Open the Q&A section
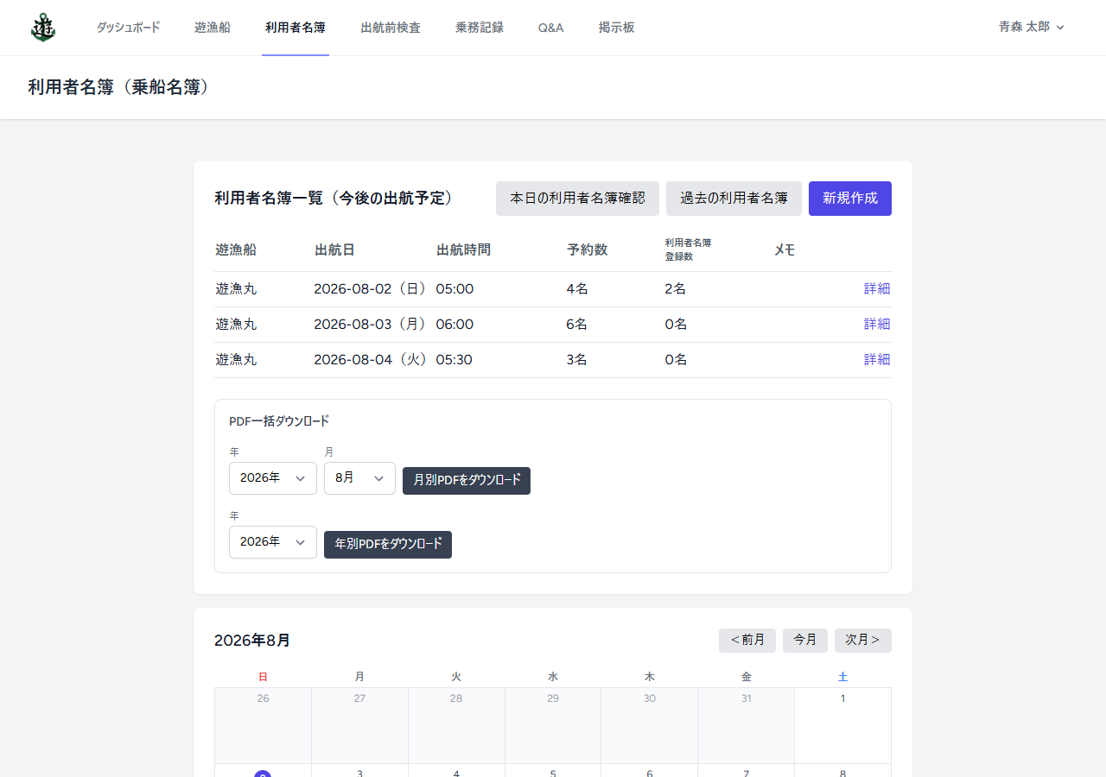Viewport: 1106px width, 777px height. pyautogui.click(x=550, y=28)
